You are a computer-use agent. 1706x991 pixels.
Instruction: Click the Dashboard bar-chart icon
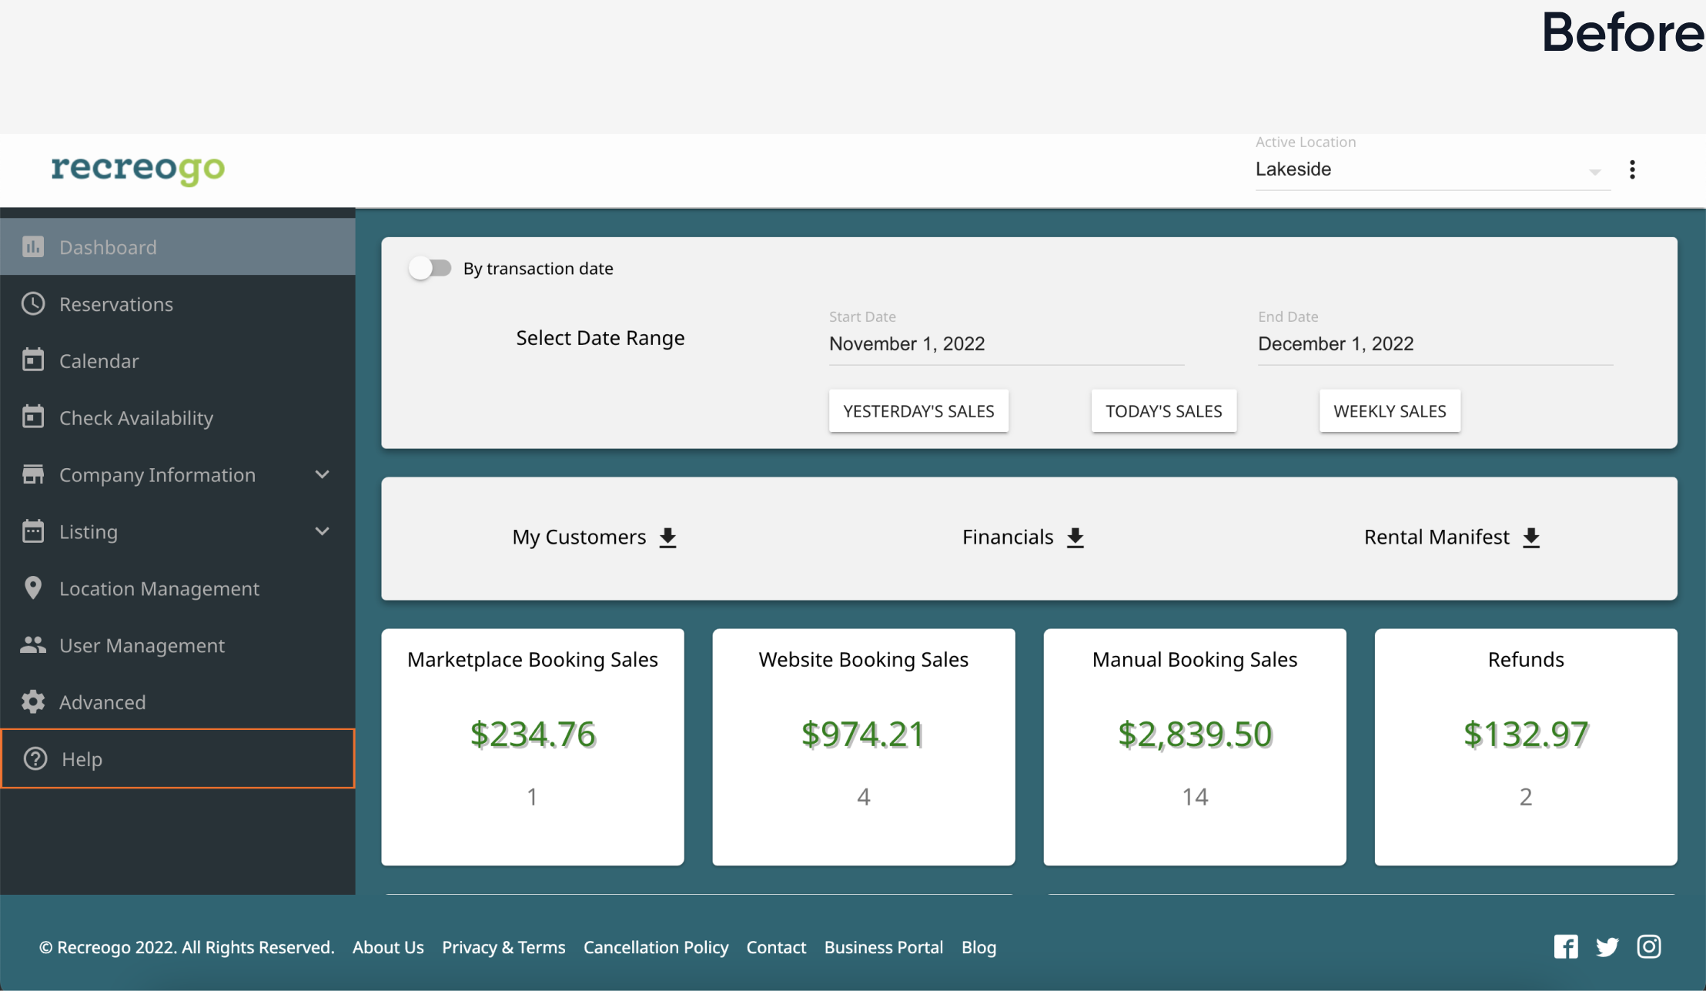point(33,246)
